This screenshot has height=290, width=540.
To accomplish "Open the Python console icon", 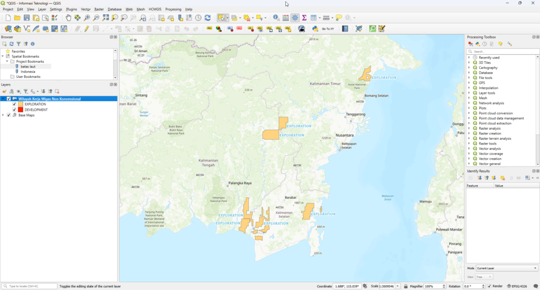I will (315, 28).
